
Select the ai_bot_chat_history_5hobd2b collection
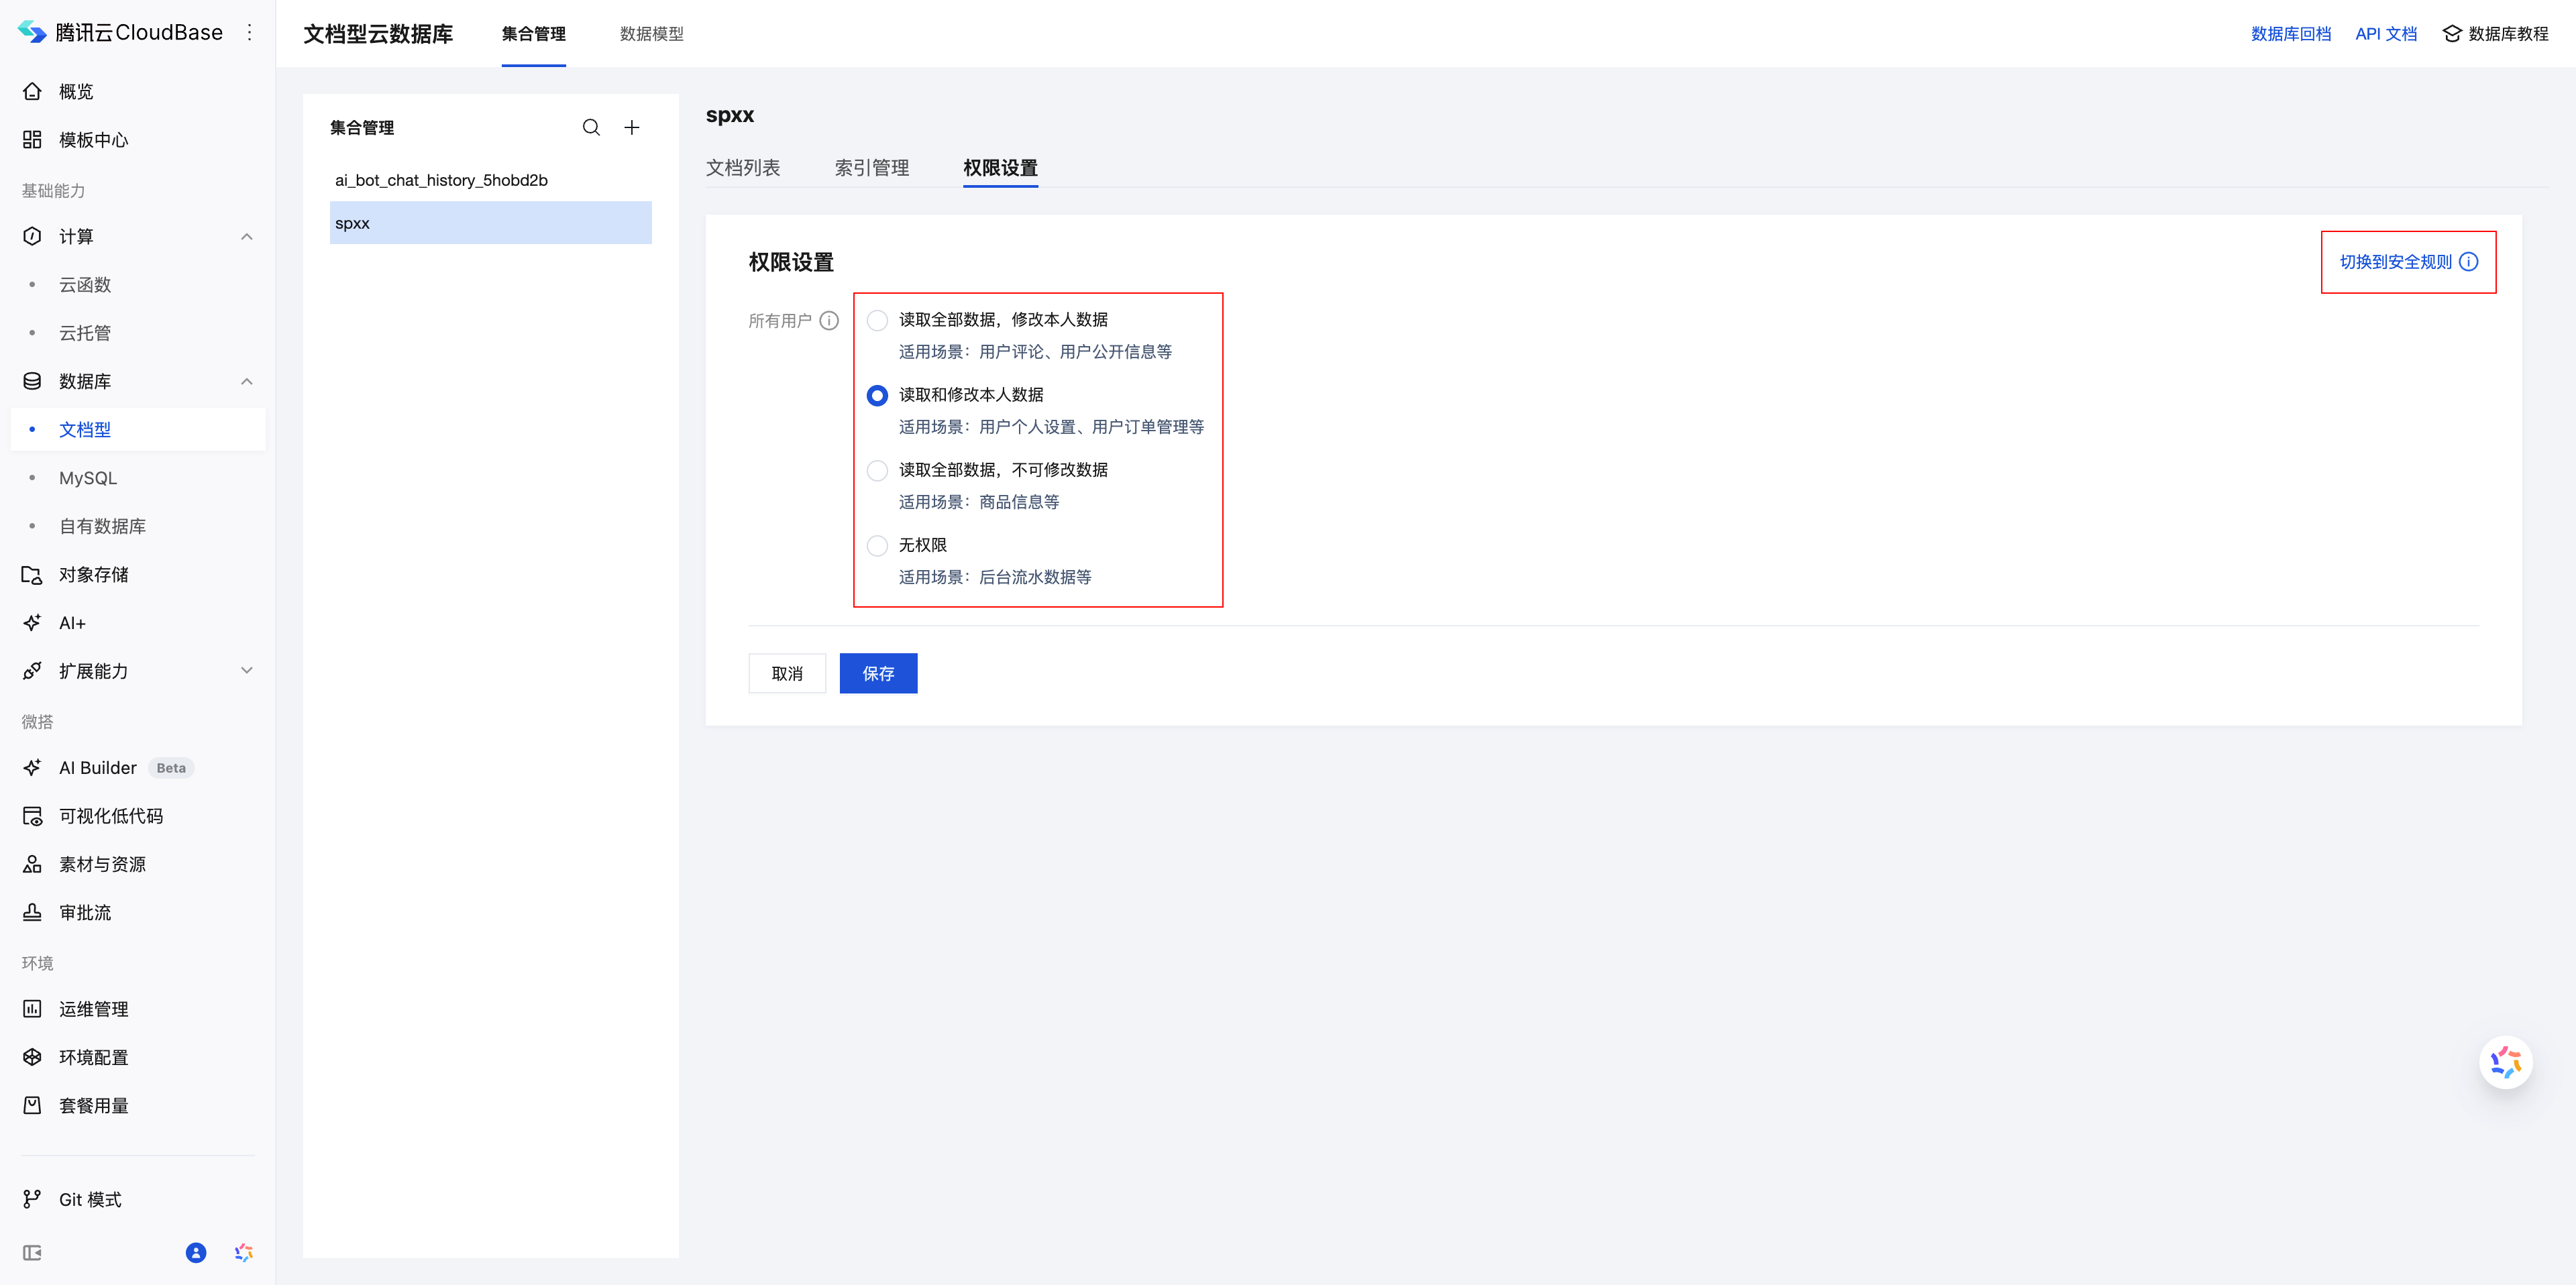click(491, 180)
